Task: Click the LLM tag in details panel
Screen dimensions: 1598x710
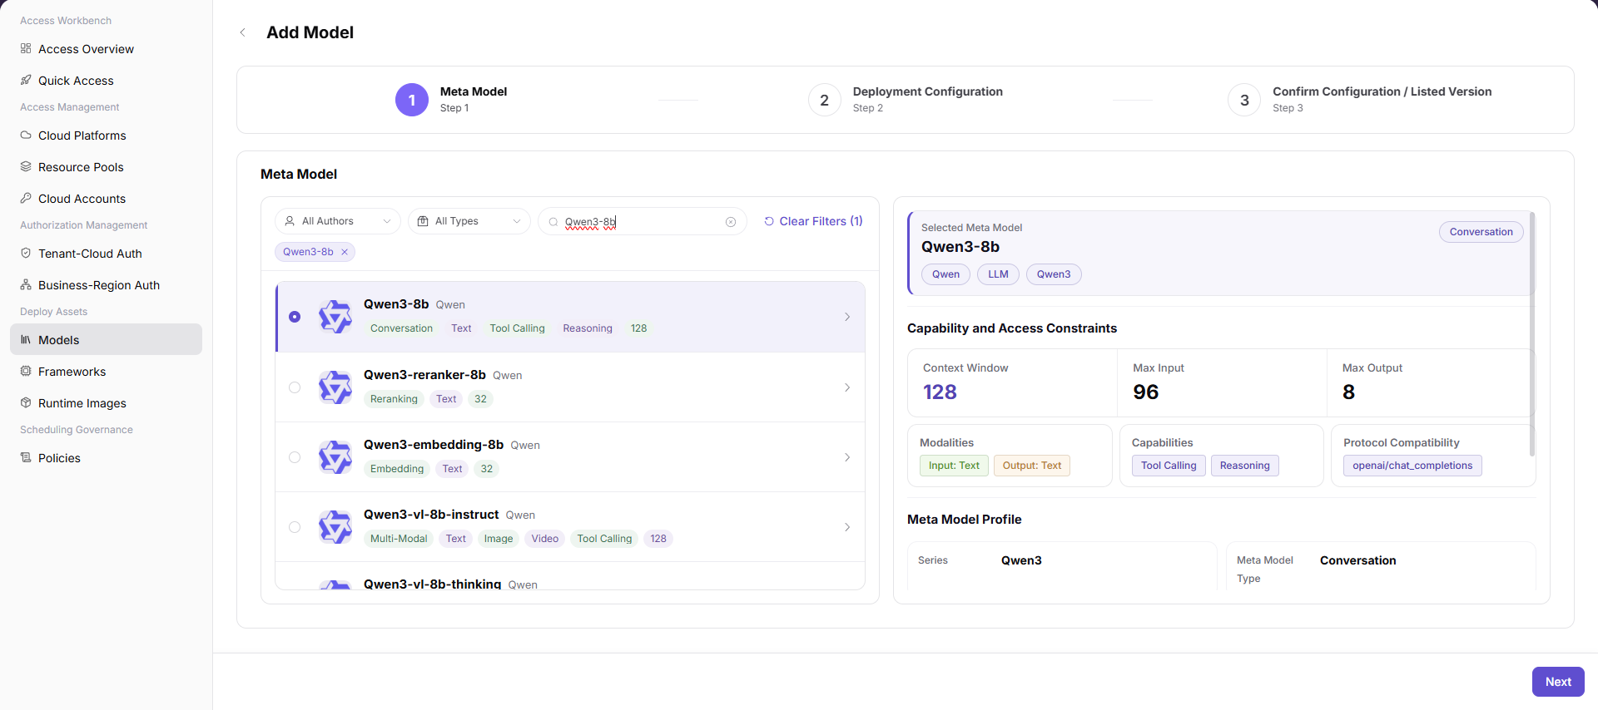Action: (998, 274)
